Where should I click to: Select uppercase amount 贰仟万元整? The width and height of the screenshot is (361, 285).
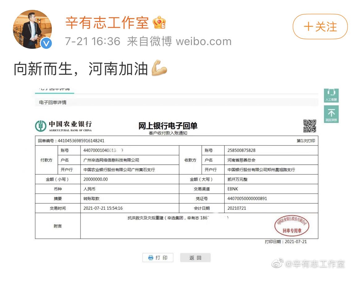click(x=237, y=179)
